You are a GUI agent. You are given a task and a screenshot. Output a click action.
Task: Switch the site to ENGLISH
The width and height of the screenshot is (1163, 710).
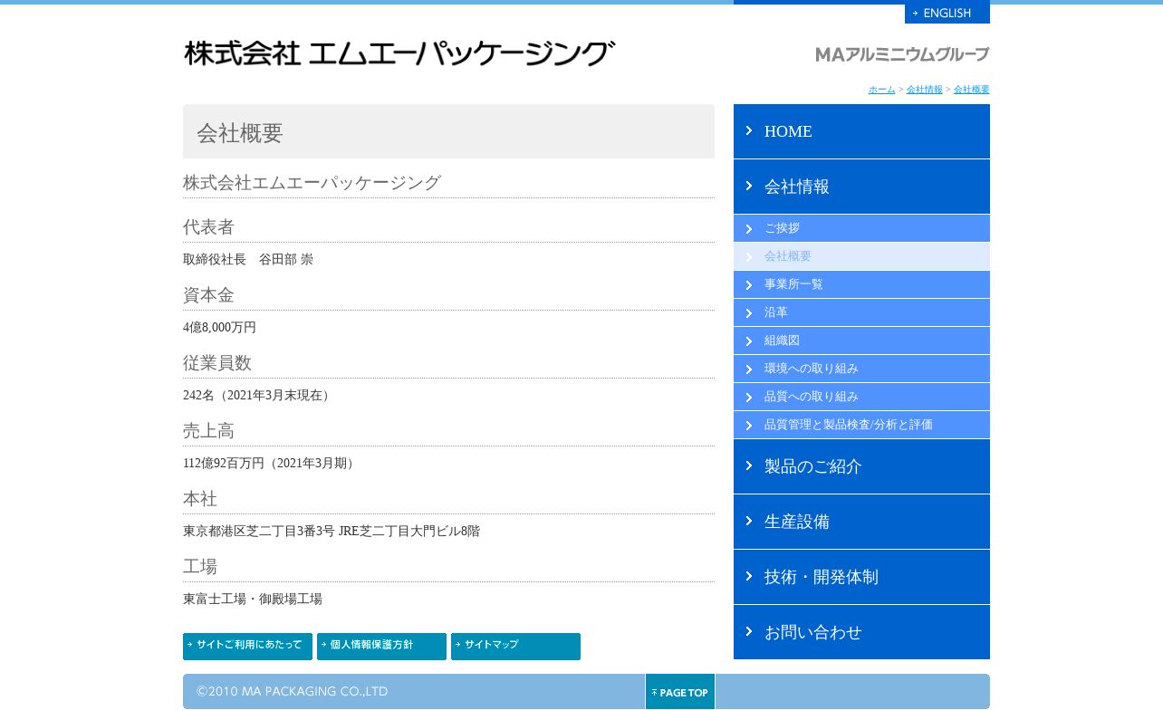pyautogui.click(x=947, y=14)
